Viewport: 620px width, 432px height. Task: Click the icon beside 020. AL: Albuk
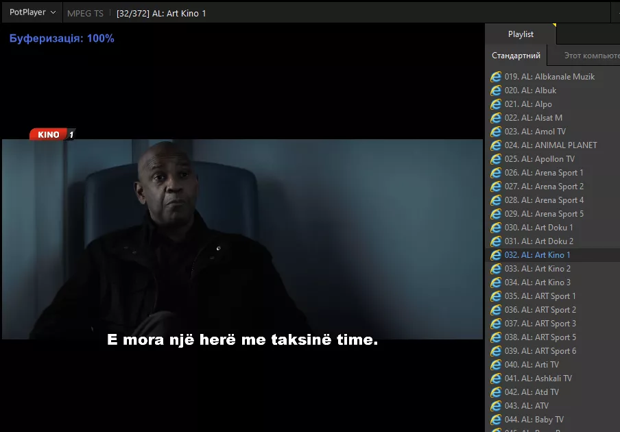[x=496, y=91]
